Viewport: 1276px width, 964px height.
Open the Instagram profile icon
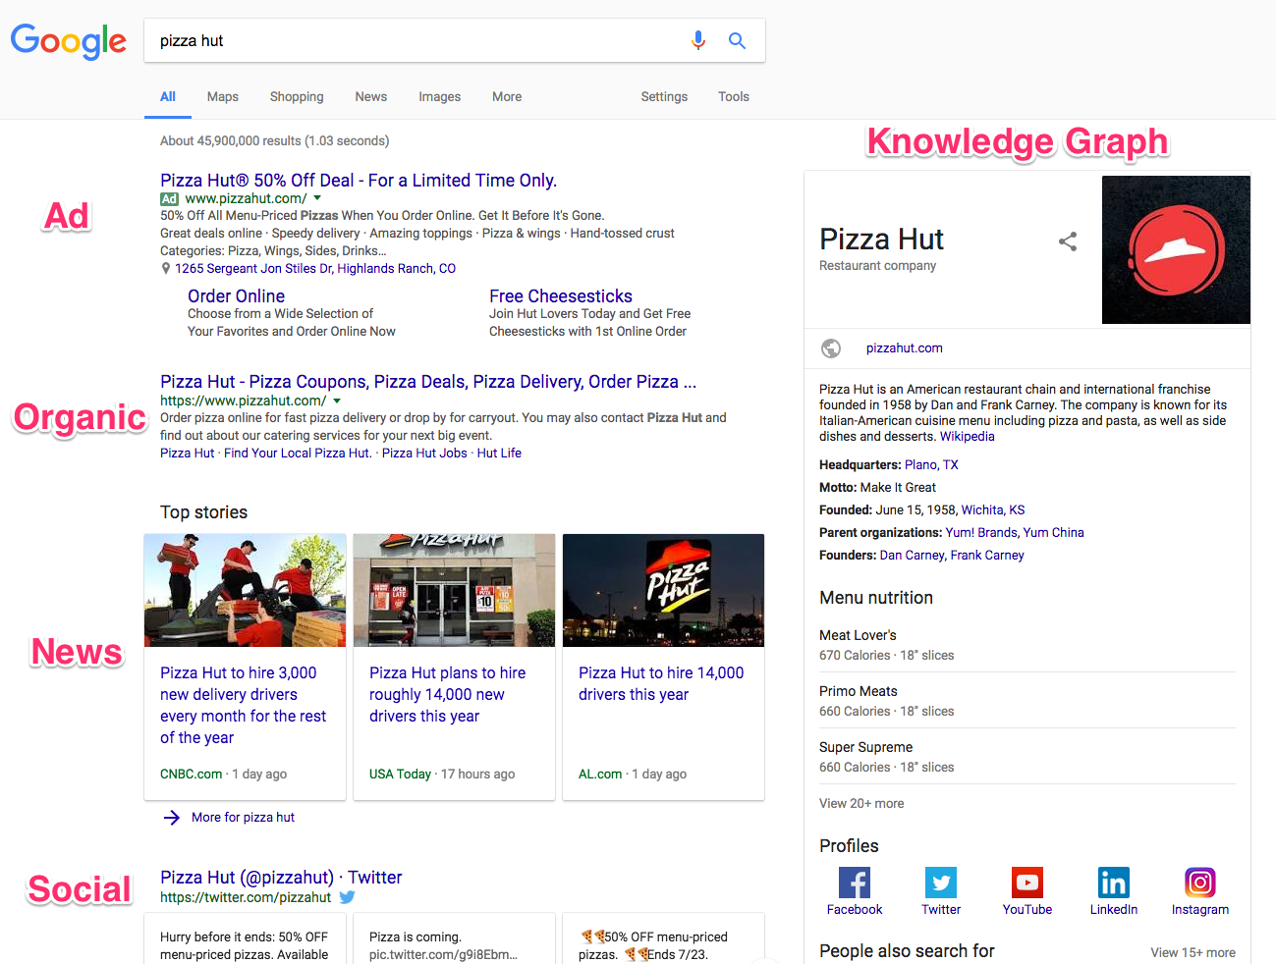(x=1199, y=884)
